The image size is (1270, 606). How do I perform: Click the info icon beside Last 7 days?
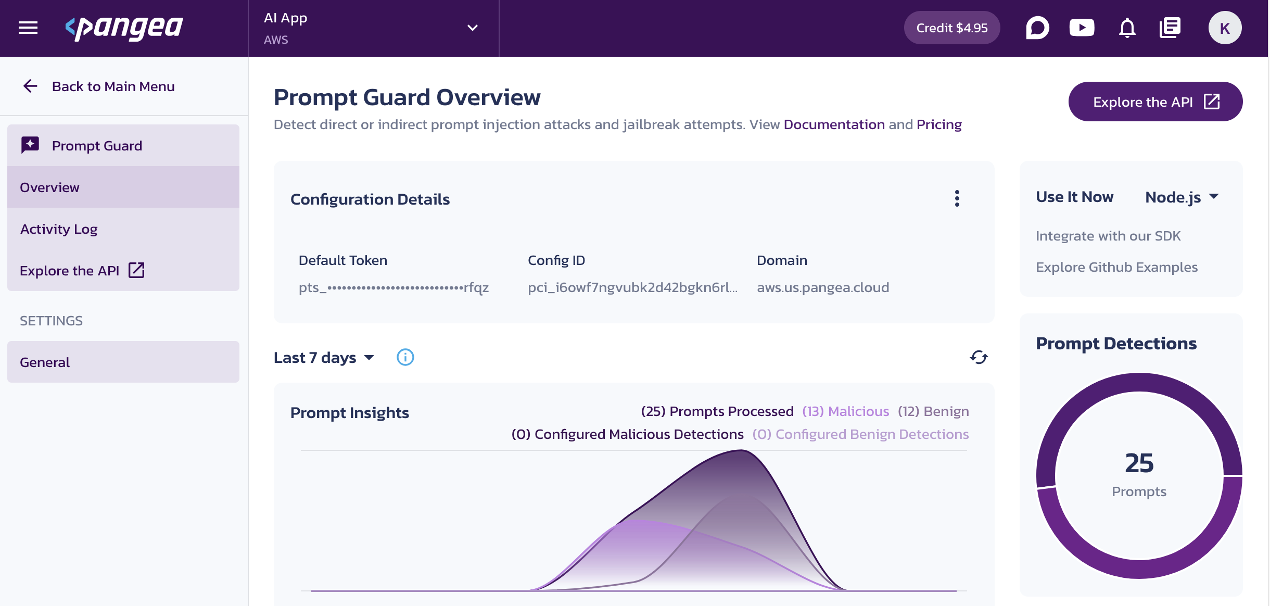tap(405, 357)
